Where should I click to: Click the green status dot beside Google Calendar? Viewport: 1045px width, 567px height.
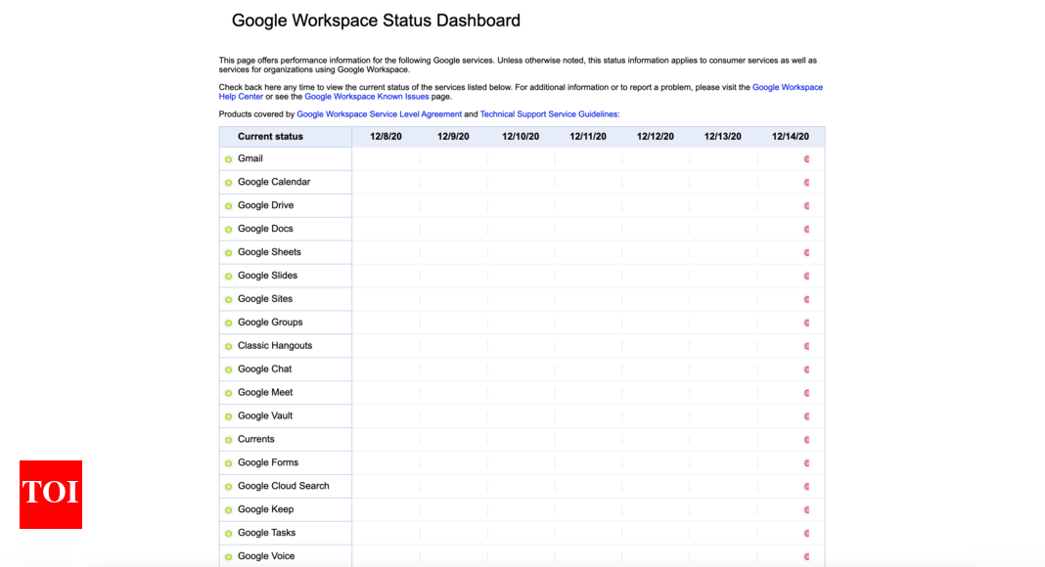pyautogui.click(x=229, y=183)
